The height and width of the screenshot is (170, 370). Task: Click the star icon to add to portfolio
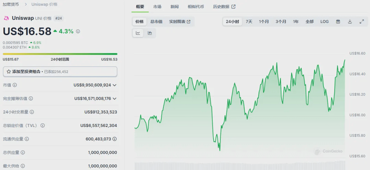tap(9, 71)
